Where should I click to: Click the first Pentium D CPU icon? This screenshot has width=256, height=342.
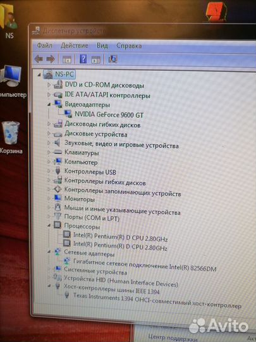(66, 234)
